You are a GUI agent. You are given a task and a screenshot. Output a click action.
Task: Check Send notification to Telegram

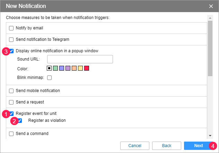click(x=11, y=39)
